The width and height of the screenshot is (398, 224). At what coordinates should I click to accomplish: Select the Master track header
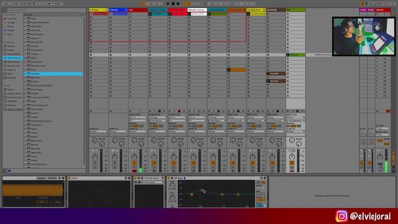383,10
